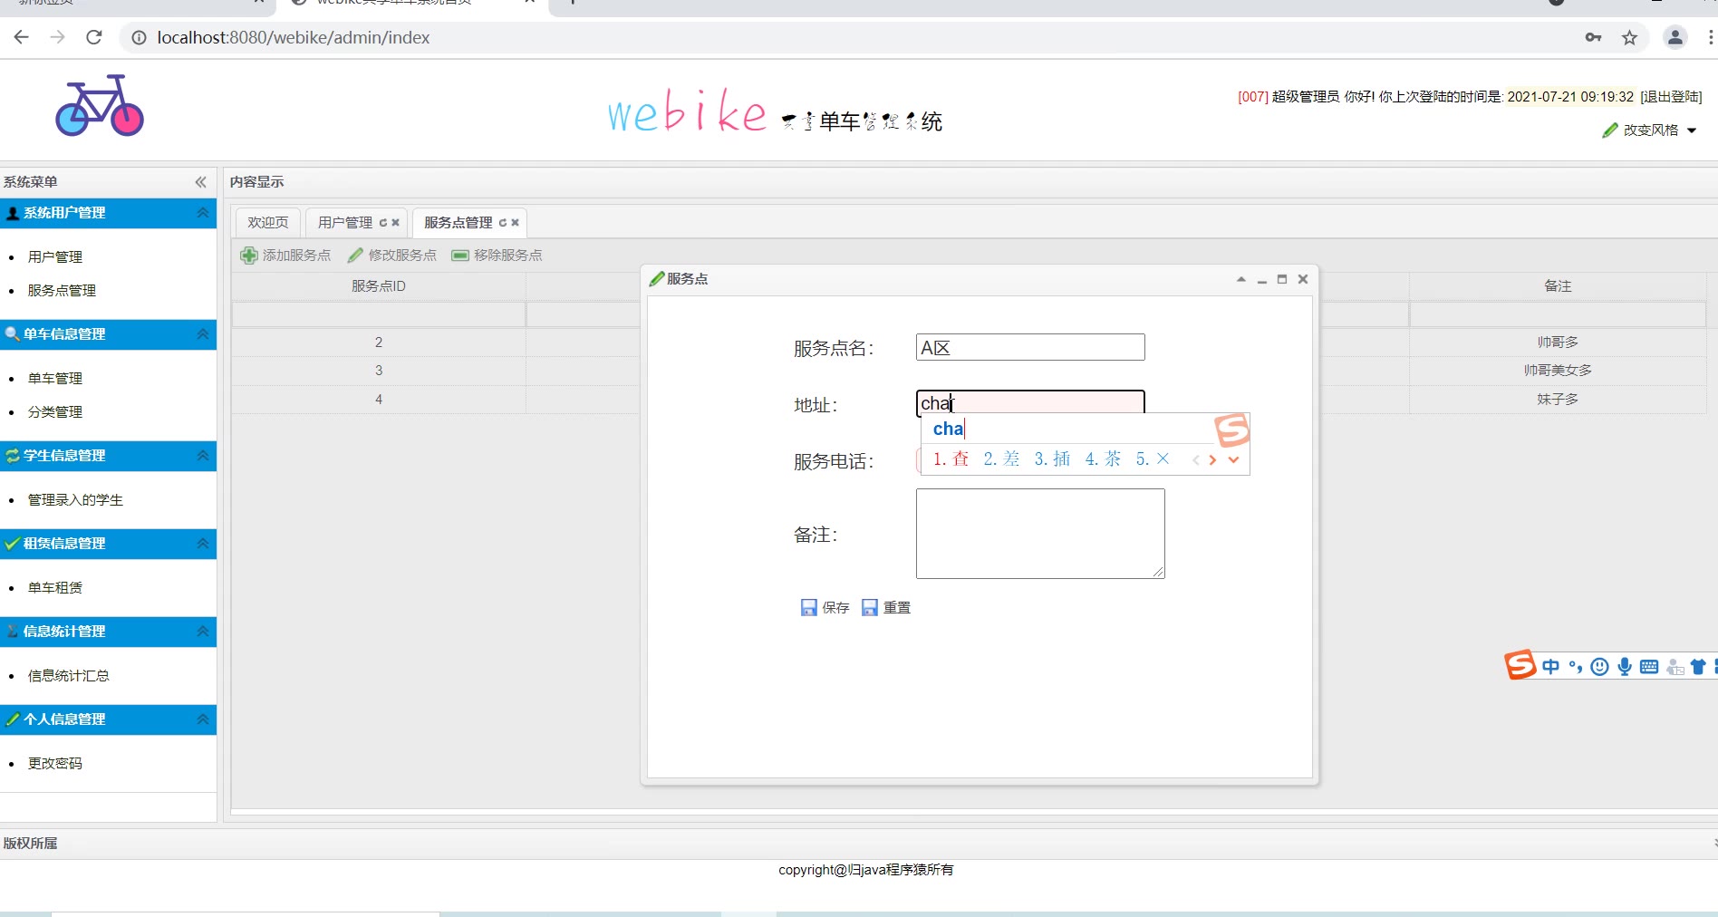Viewport: 1718px width, 917px height.
Task: Reset the form with 重置
Action: click(x=886, y=608)
